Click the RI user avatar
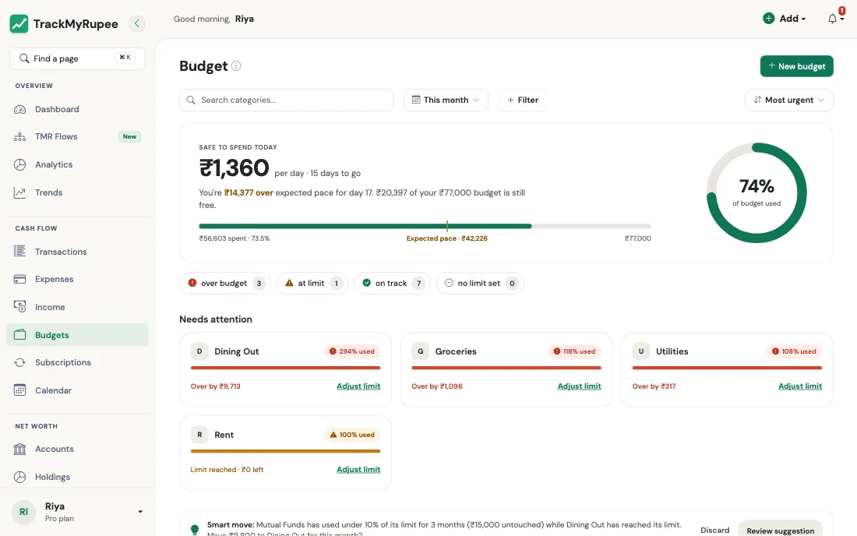This screenshot has width=857, height=536. [x=23, y=512]
